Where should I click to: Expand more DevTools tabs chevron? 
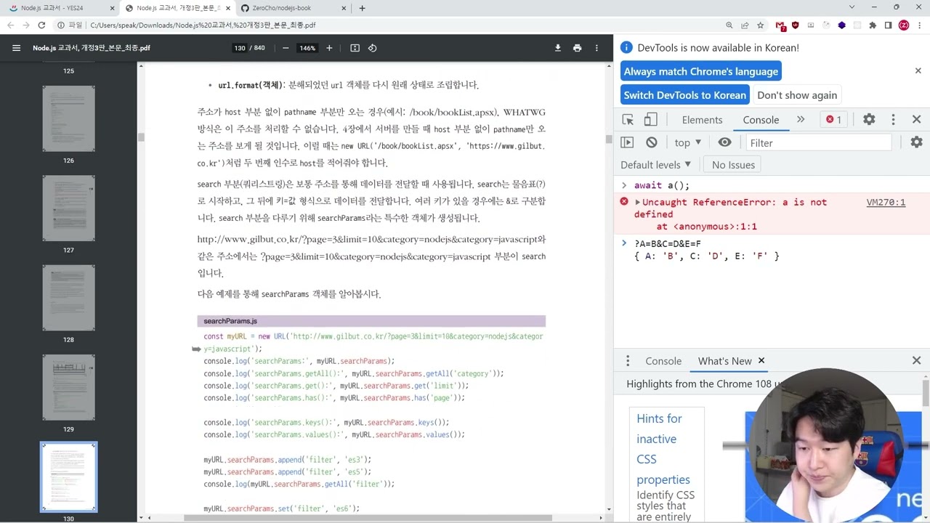(801, 119)
